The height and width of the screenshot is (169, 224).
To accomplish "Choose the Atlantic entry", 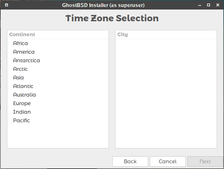I will pos(23,86).
